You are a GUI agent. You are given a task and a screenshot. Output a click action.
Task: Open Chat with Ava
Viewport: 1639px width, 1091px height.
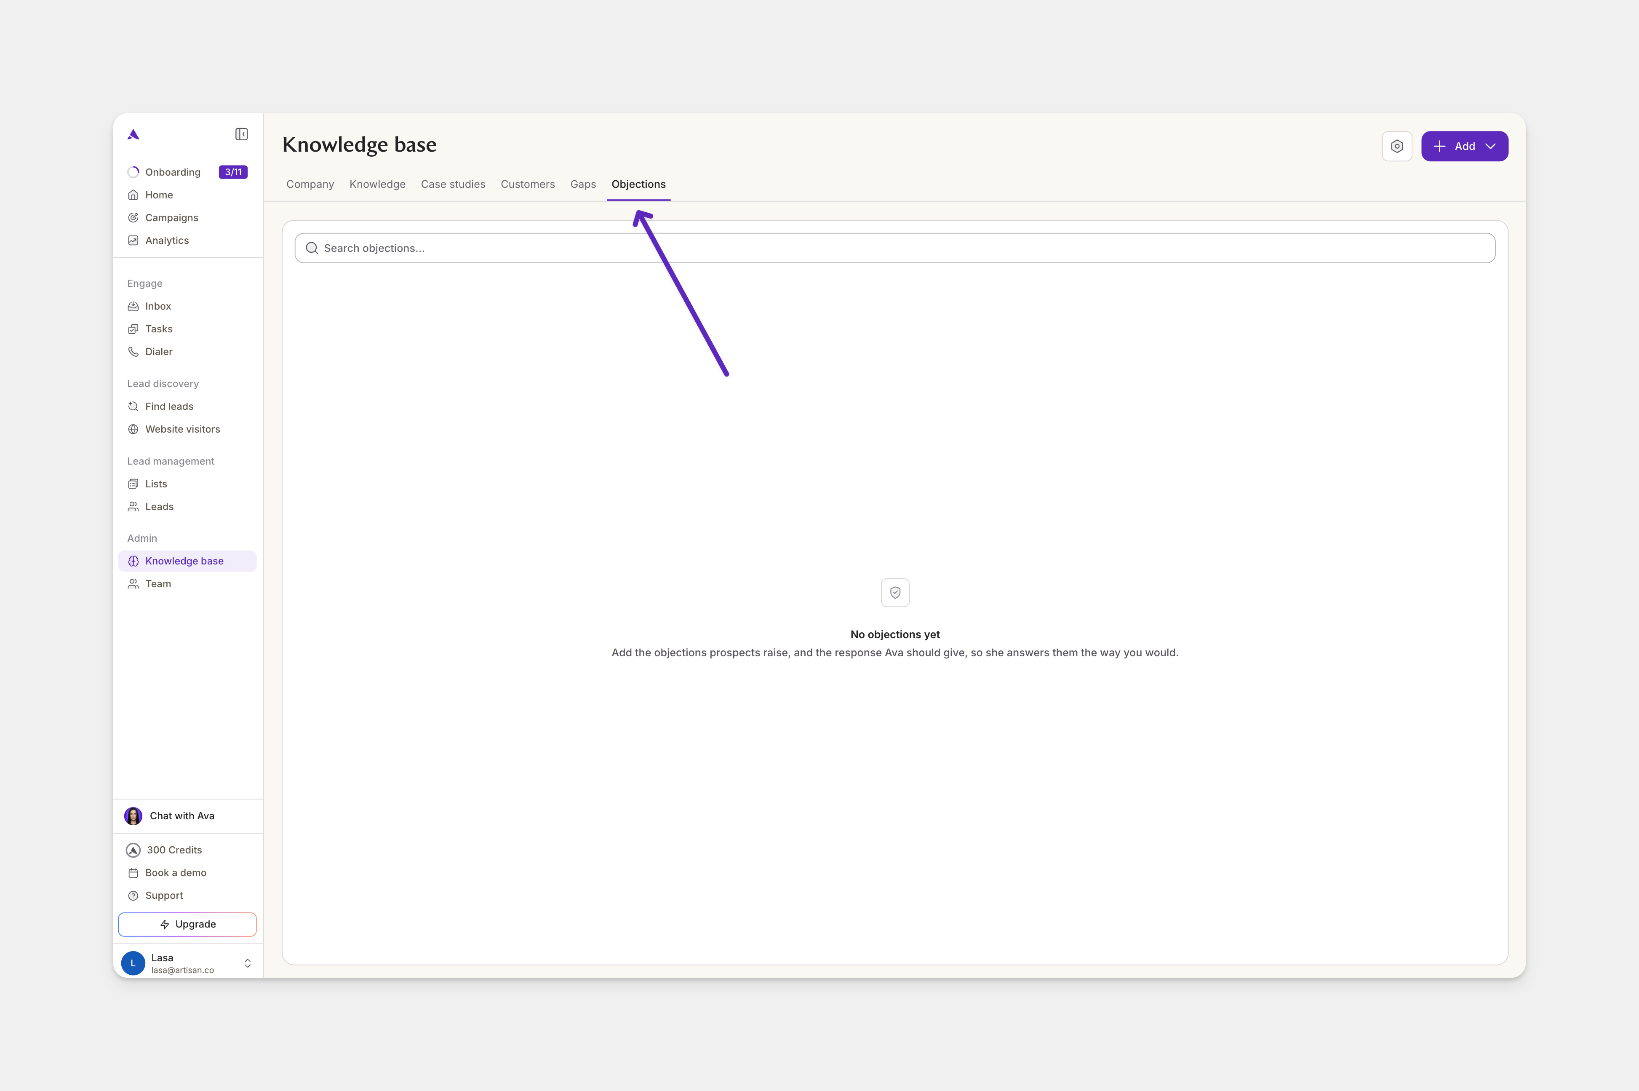(187, 816)
